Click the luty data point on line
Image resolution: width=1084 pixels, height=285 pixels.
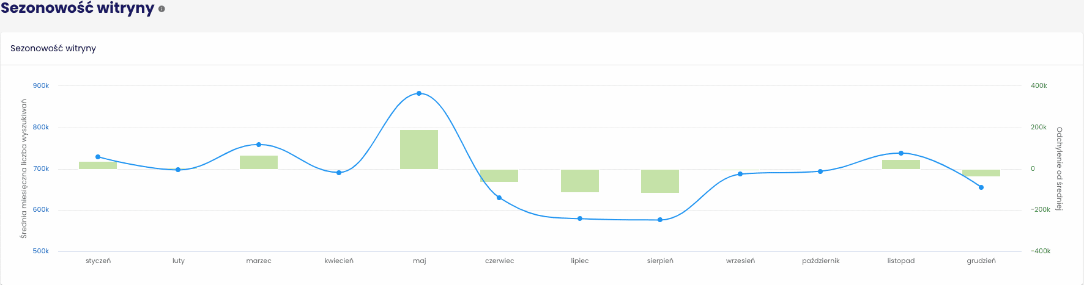178,170
